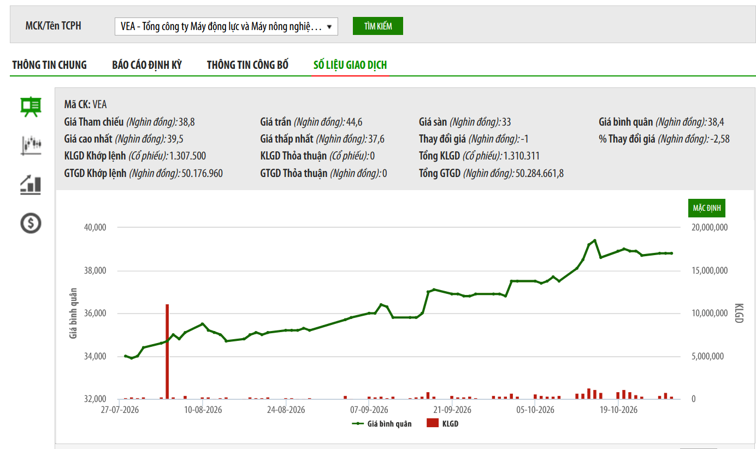The image size is (756, 449).
Task: Click the Tổng GTGD value 50.284.661,8
Action: tap(540, 173)
